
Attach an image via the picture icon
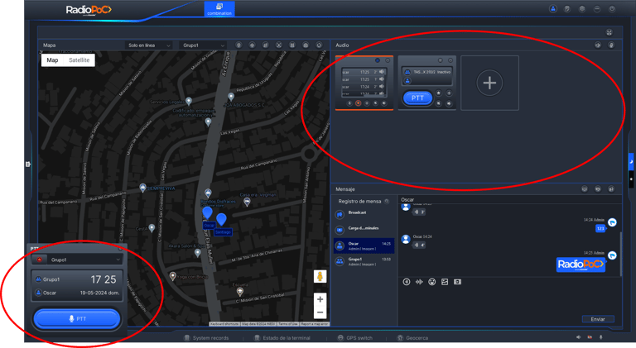pos(445,282)
